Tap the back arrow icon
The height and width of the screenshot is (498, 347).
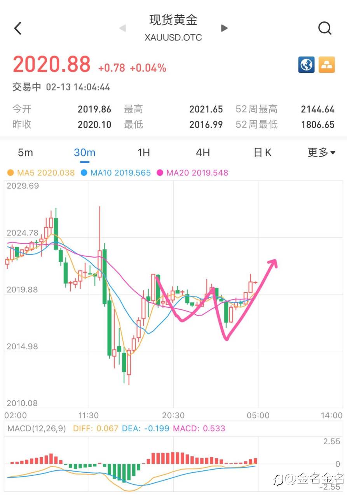(18, 28)
